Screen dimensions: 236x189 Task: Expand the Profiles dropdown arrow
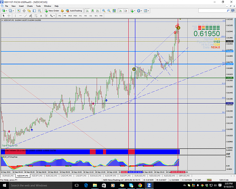click(13, 11)
